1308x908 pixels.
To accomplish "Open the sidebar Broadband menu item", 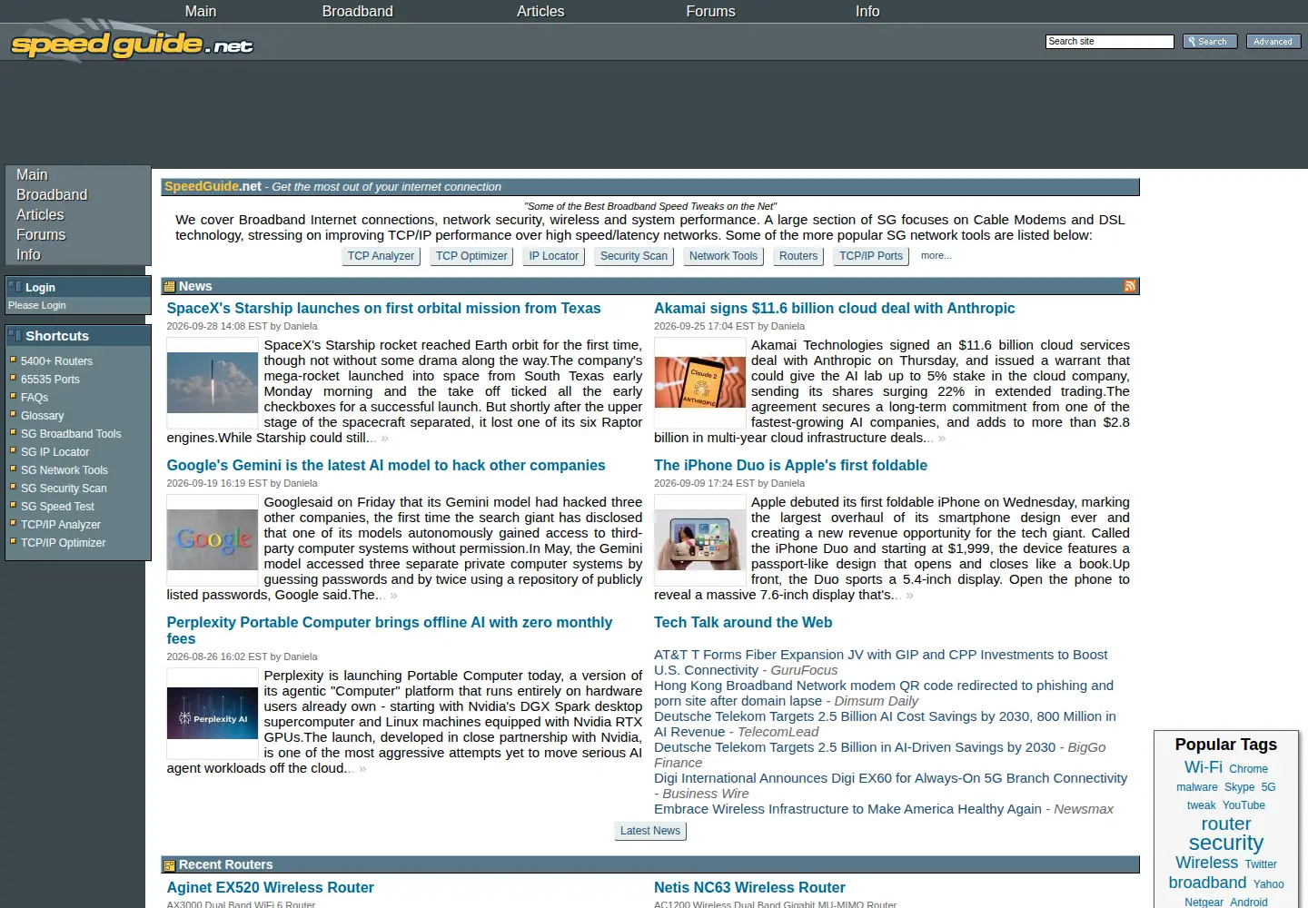I will pyautogui.click(x=52, y=195).
